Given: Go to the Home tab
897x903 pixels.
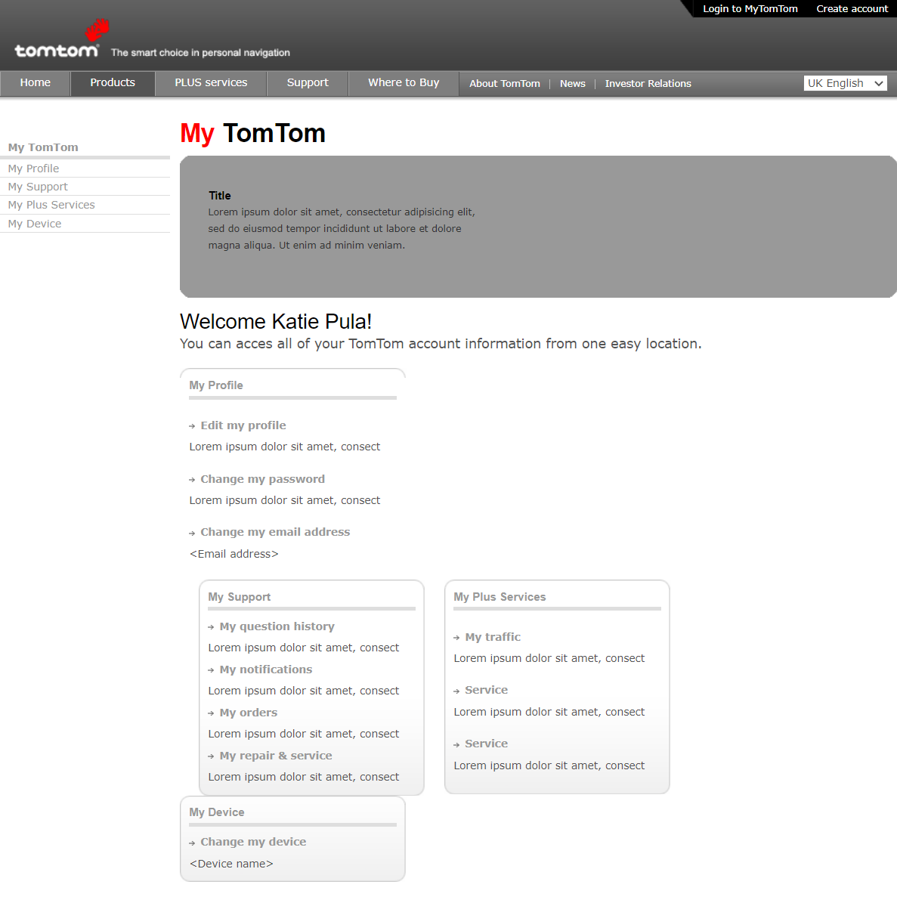Looking at the screenshot, I should (x=35, y=83).
